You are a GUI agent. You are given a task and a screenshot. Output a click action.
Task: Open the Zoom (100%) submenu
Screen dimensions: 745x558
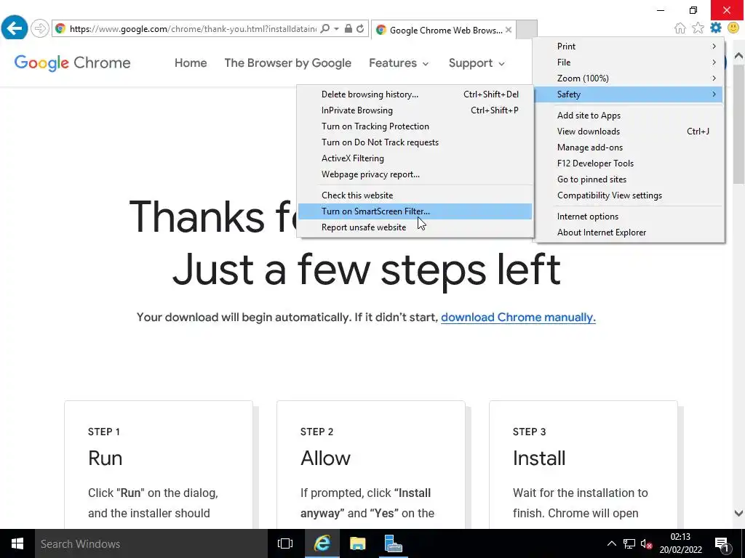[x=628, y=78]
